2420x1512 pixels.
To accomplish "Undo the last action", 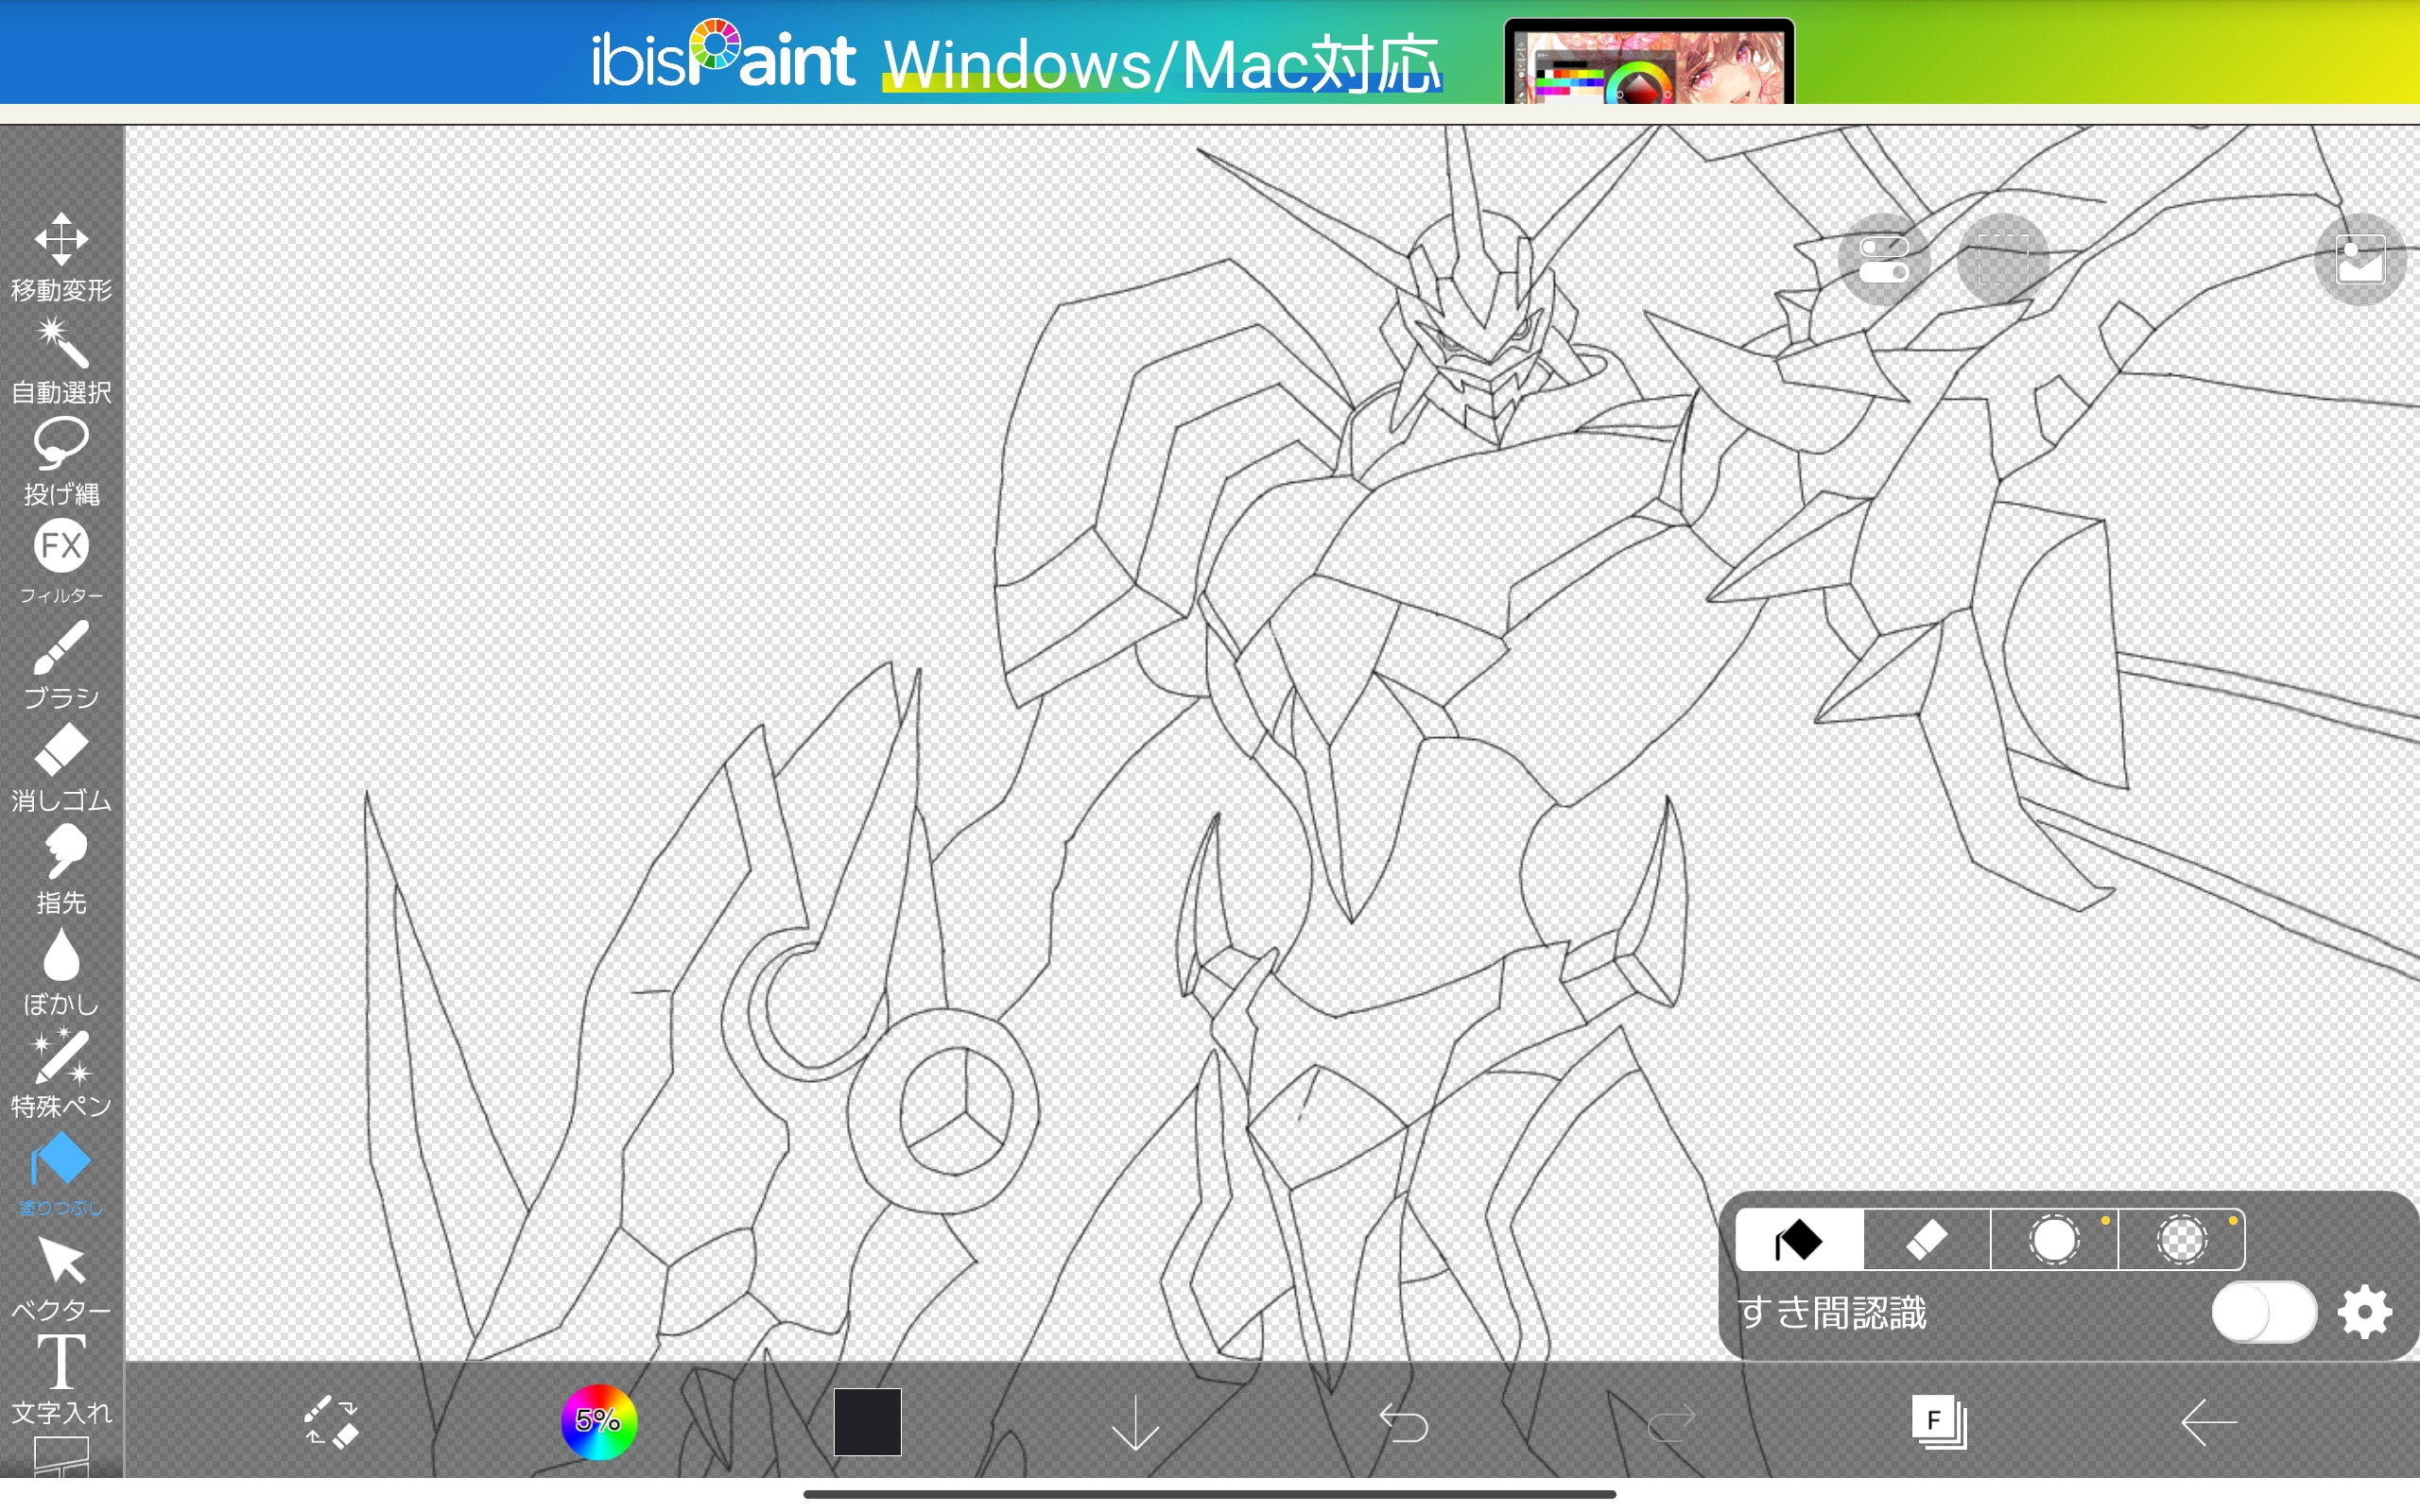I will (x=1403, y=1422).
